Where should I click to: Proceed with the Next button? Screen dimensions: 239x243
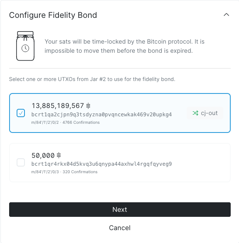pos(120,209)
